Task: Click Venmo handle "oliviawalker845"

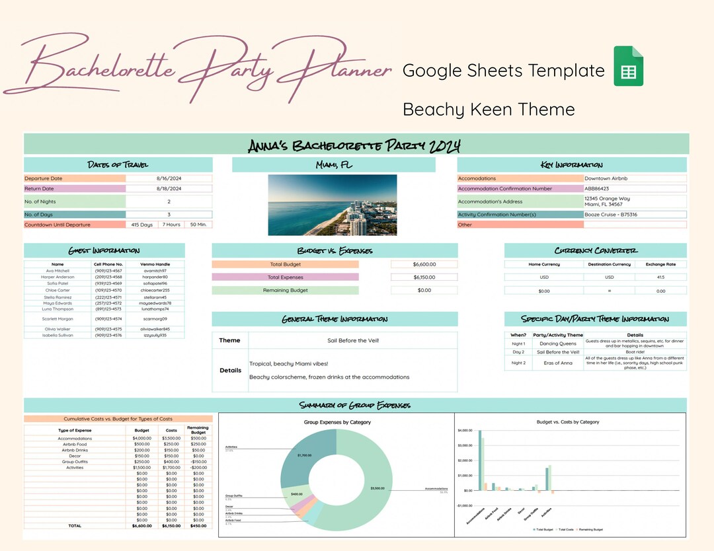Action: [x=155, y=329]
